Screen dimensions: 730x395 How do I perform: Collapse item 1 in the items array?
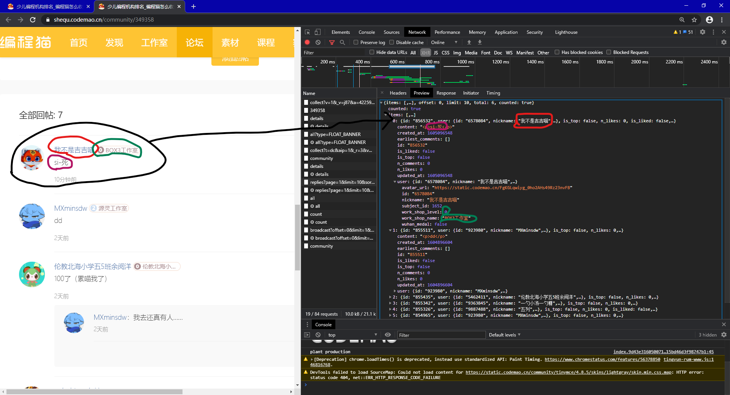(x=390, y=231)
